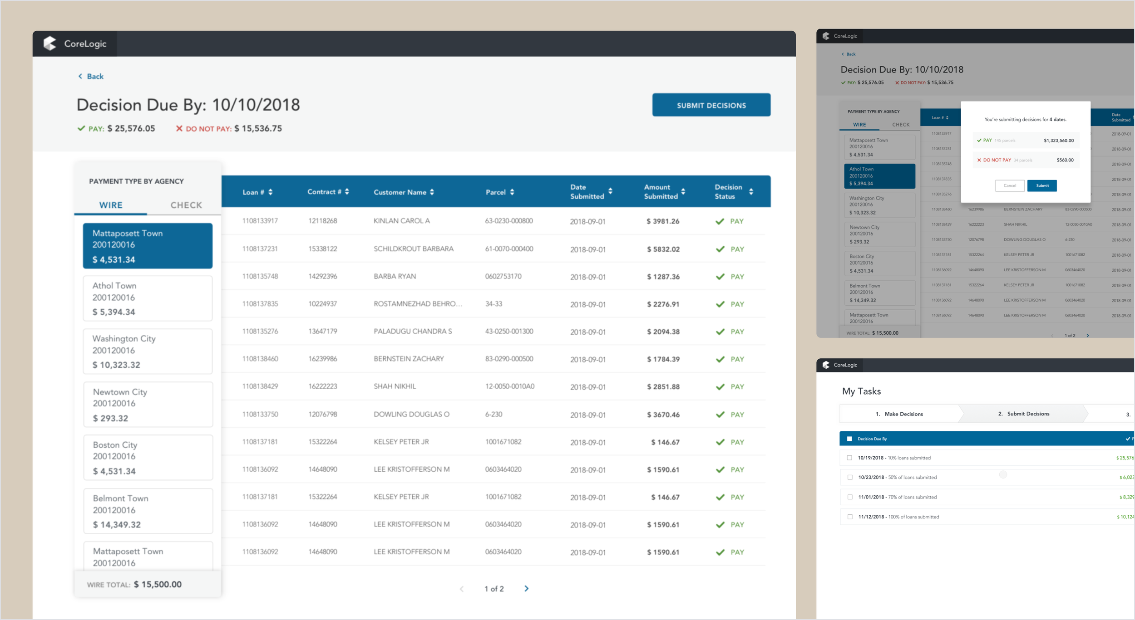Sort by Amount Submitted sort icon
1135x620 pixels.
pos(683,191)
